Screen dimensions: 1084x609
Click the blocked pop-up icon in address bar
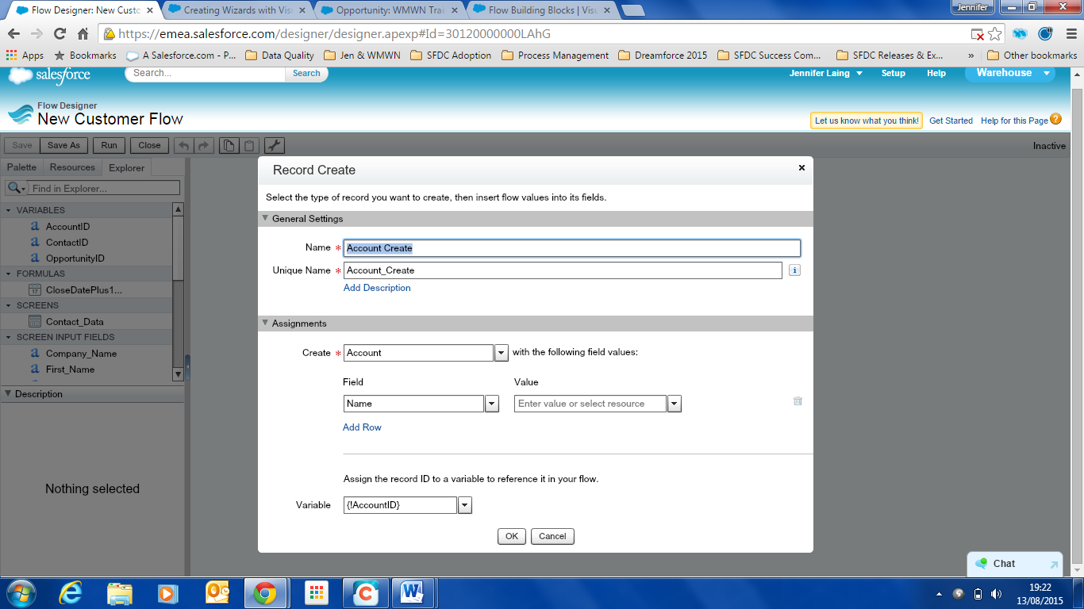(x=978, y=34)
